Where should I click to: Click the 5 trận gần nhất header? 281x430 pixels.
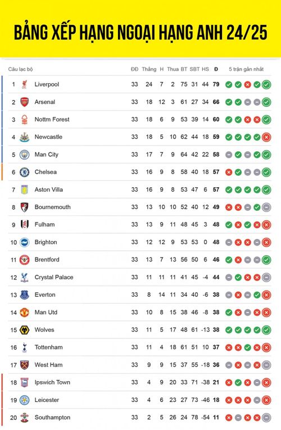pos(246,69)
